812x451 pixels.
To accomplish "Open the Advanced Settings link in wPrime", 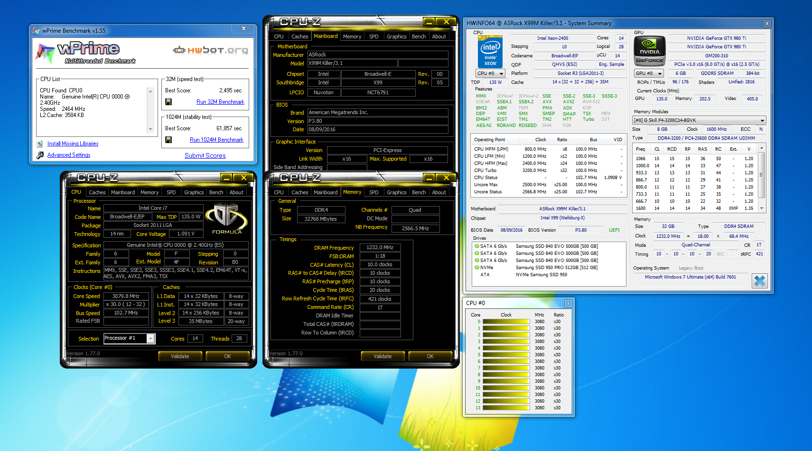I will click(69, 155).
